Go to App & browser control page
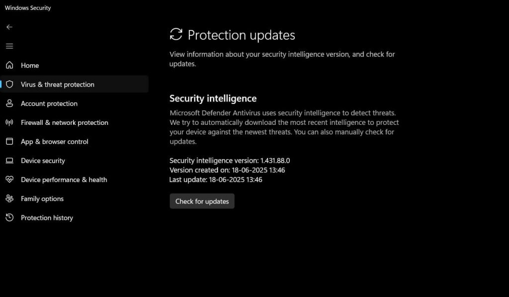 pyautogui.click(x=55, y=141)
